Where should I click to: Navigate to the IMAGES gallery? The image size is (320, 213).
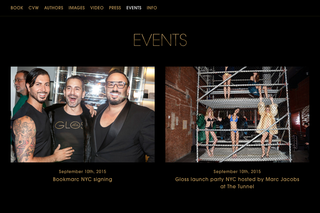tap(77, 8)
